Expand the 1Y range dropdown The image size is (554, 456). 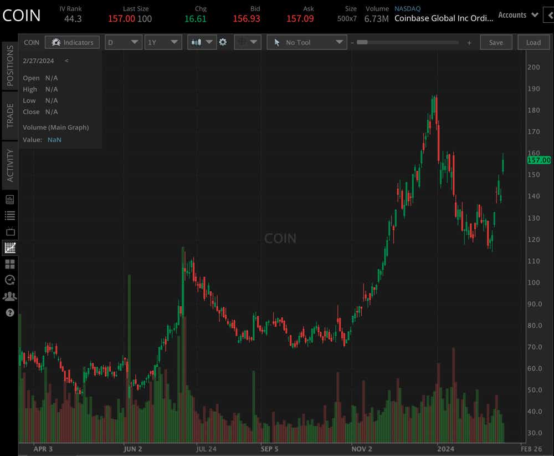click(x=163, y=42)
